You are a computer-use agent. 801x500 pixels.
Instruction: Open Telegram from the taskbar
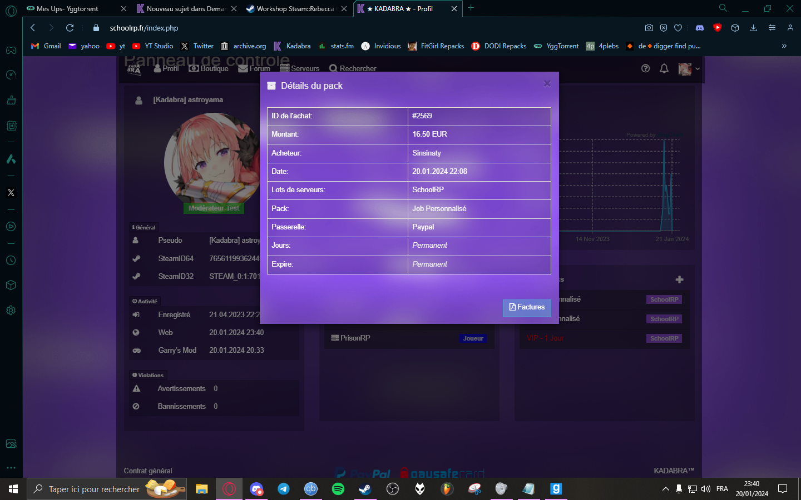click(x=284, y=489)
